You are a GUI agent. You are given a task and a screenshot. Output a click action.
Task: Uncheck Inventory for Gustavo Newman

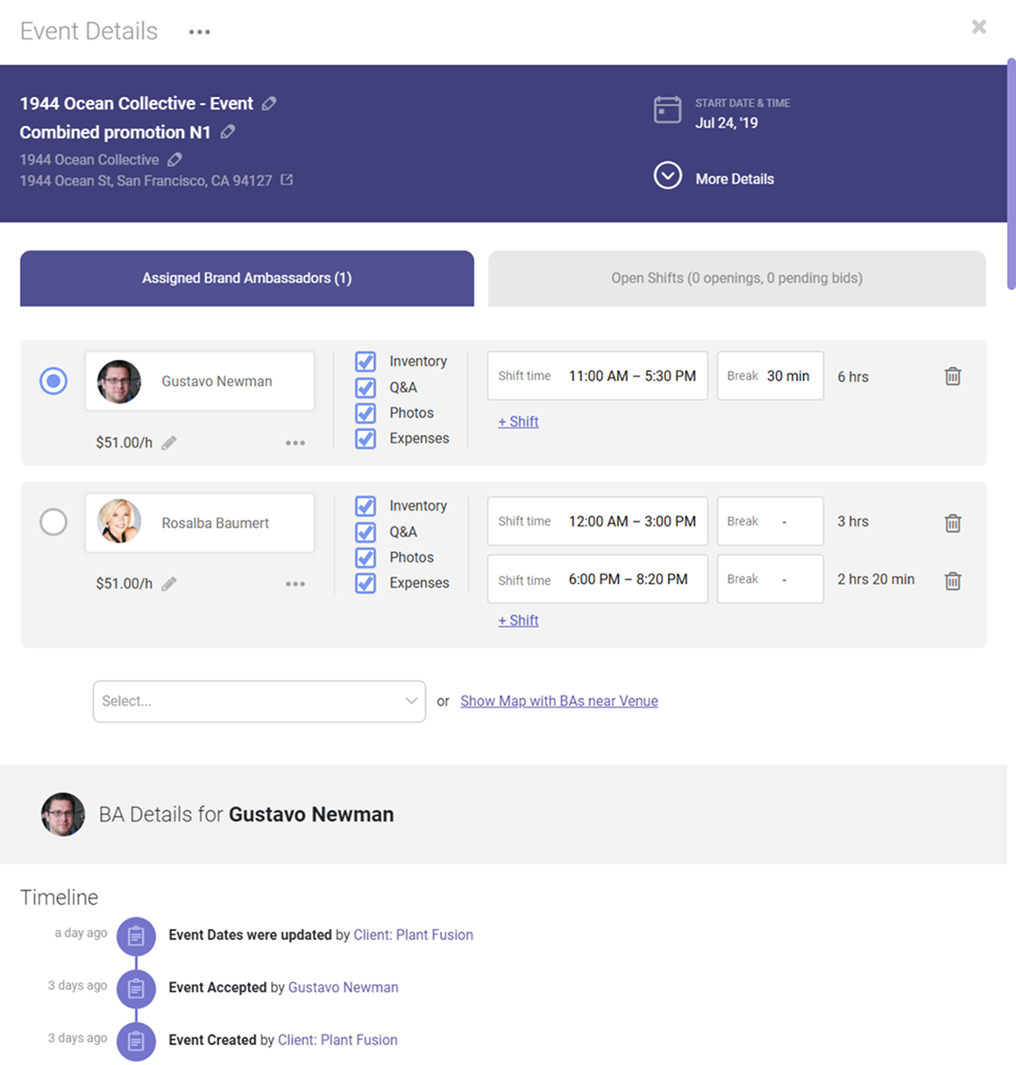point(366,362)
